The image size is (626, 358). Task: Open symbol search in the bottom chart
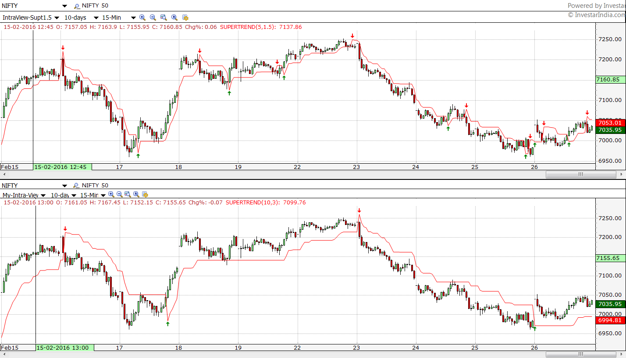pyautogui.click(x=77, y=186)
